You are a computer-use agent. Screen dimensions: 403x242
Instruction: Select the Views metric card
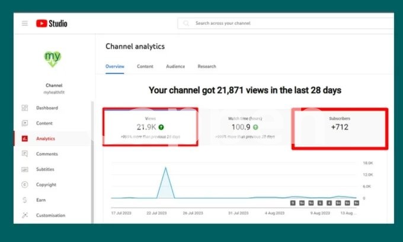[151, 127]
